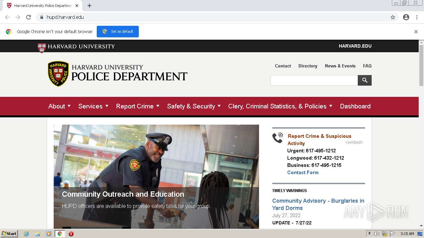
Task: Click the Show desktop monitor icon in tray
Action: coord(420,234)
